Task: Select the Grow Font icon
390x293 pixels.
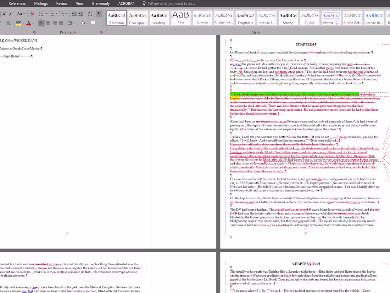Action: (x=4, y=13)
